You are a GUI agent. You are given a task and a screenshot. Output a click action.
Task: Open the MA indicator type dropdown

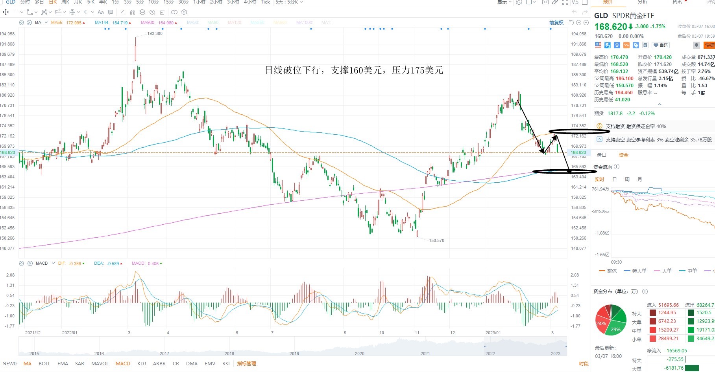(x=46, y=22)
